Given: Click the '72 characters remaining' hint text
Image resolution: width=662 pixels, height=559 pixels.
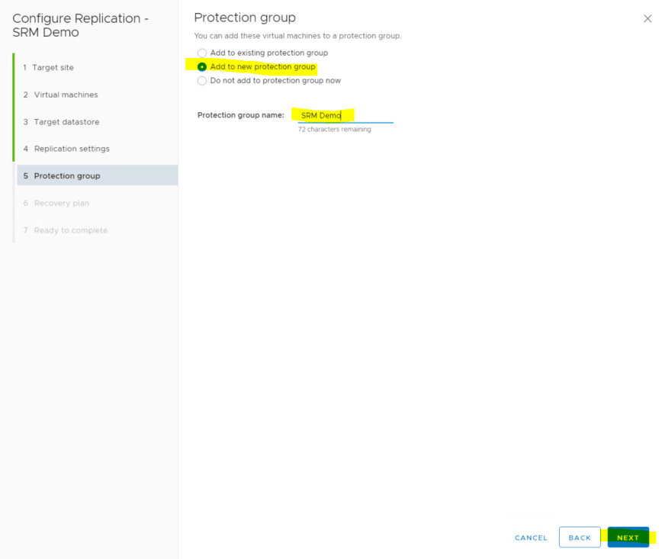Looking at the screenshot, I should (x=334, y=130).
